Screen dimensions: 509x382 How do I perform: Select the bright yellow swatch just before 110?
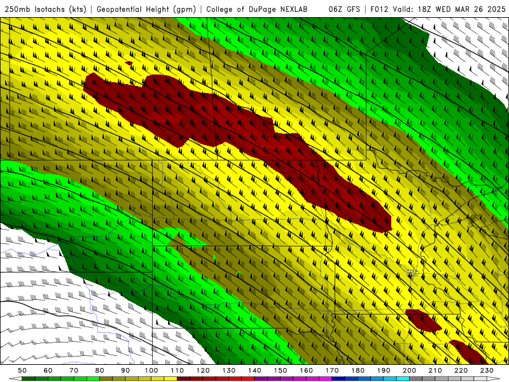171,379
